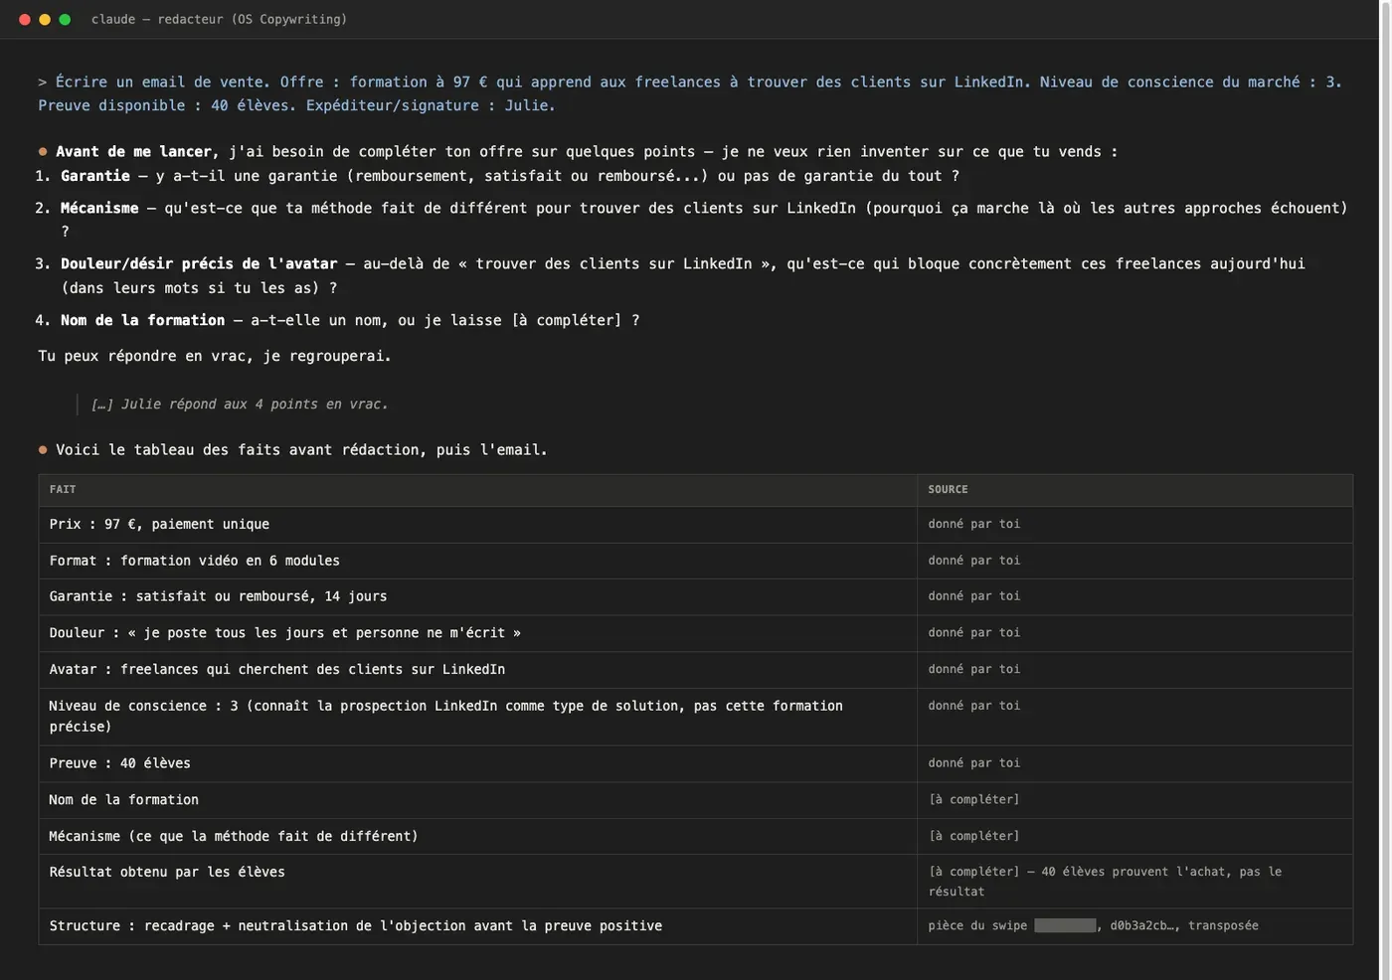Viewport: 1392px width, 980px height.
Task: Click the bold 'Mécanisme' list item heading
Action: point(99,208)
